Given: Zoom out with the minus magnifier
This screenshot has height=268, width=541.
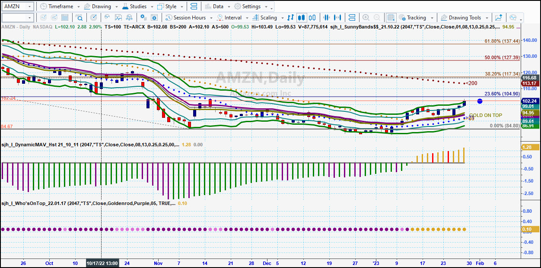Looking at the screenshot, I should tap(377, 18).
